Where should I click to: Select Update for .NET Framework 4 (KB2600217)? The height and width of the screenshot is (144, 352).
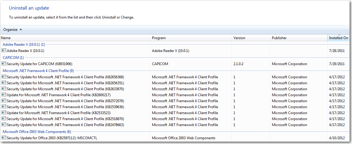pyautogui.click(x=59, y=95)
